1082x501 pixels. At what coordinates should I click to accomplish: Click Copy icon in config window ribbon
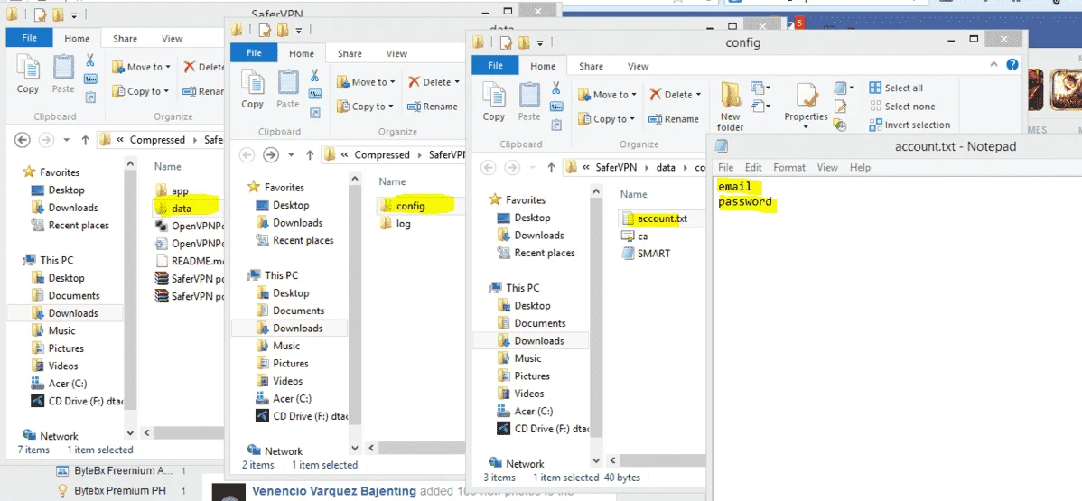[493, 100]
